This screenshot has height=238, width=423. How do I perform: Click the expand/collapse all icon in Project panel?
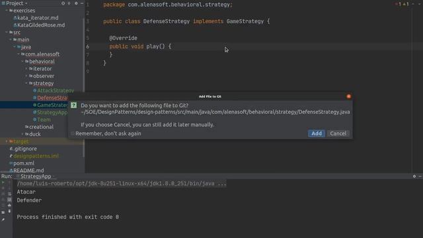(x=69, y=3)
